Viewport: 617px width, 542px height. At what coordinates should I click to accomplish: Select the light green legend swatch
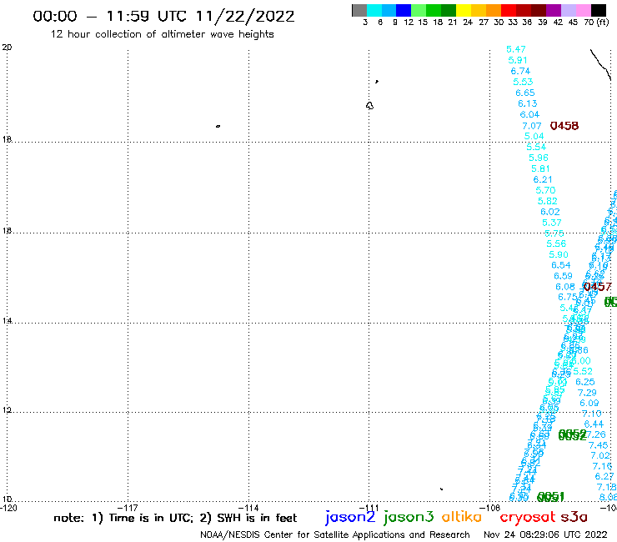(x=419, y=11)
